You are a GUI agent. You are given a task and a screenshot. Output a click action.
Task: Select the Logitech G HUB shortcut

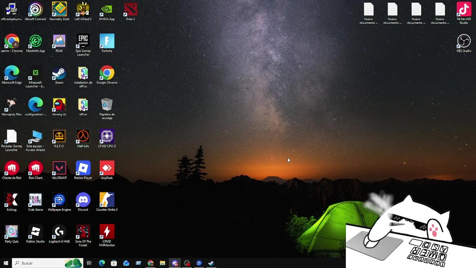coord(59,234)
